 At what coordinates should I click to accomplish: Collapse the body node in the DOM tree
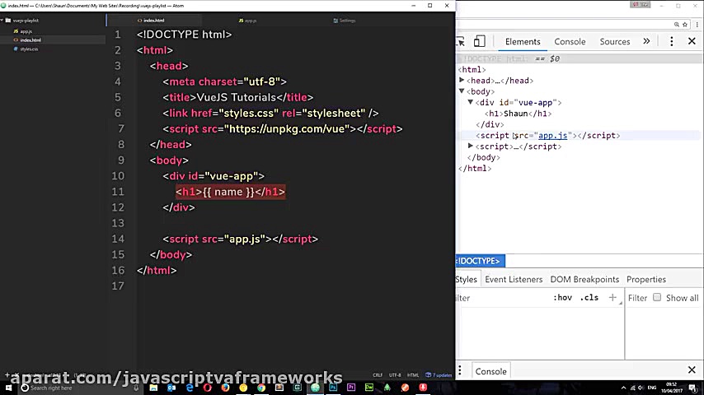click(462, 91)
